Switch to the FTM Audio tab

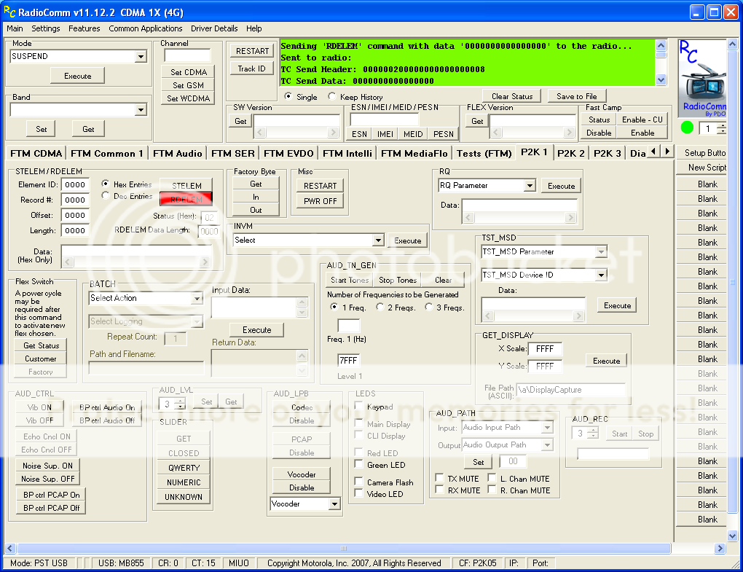coord(177,153)
